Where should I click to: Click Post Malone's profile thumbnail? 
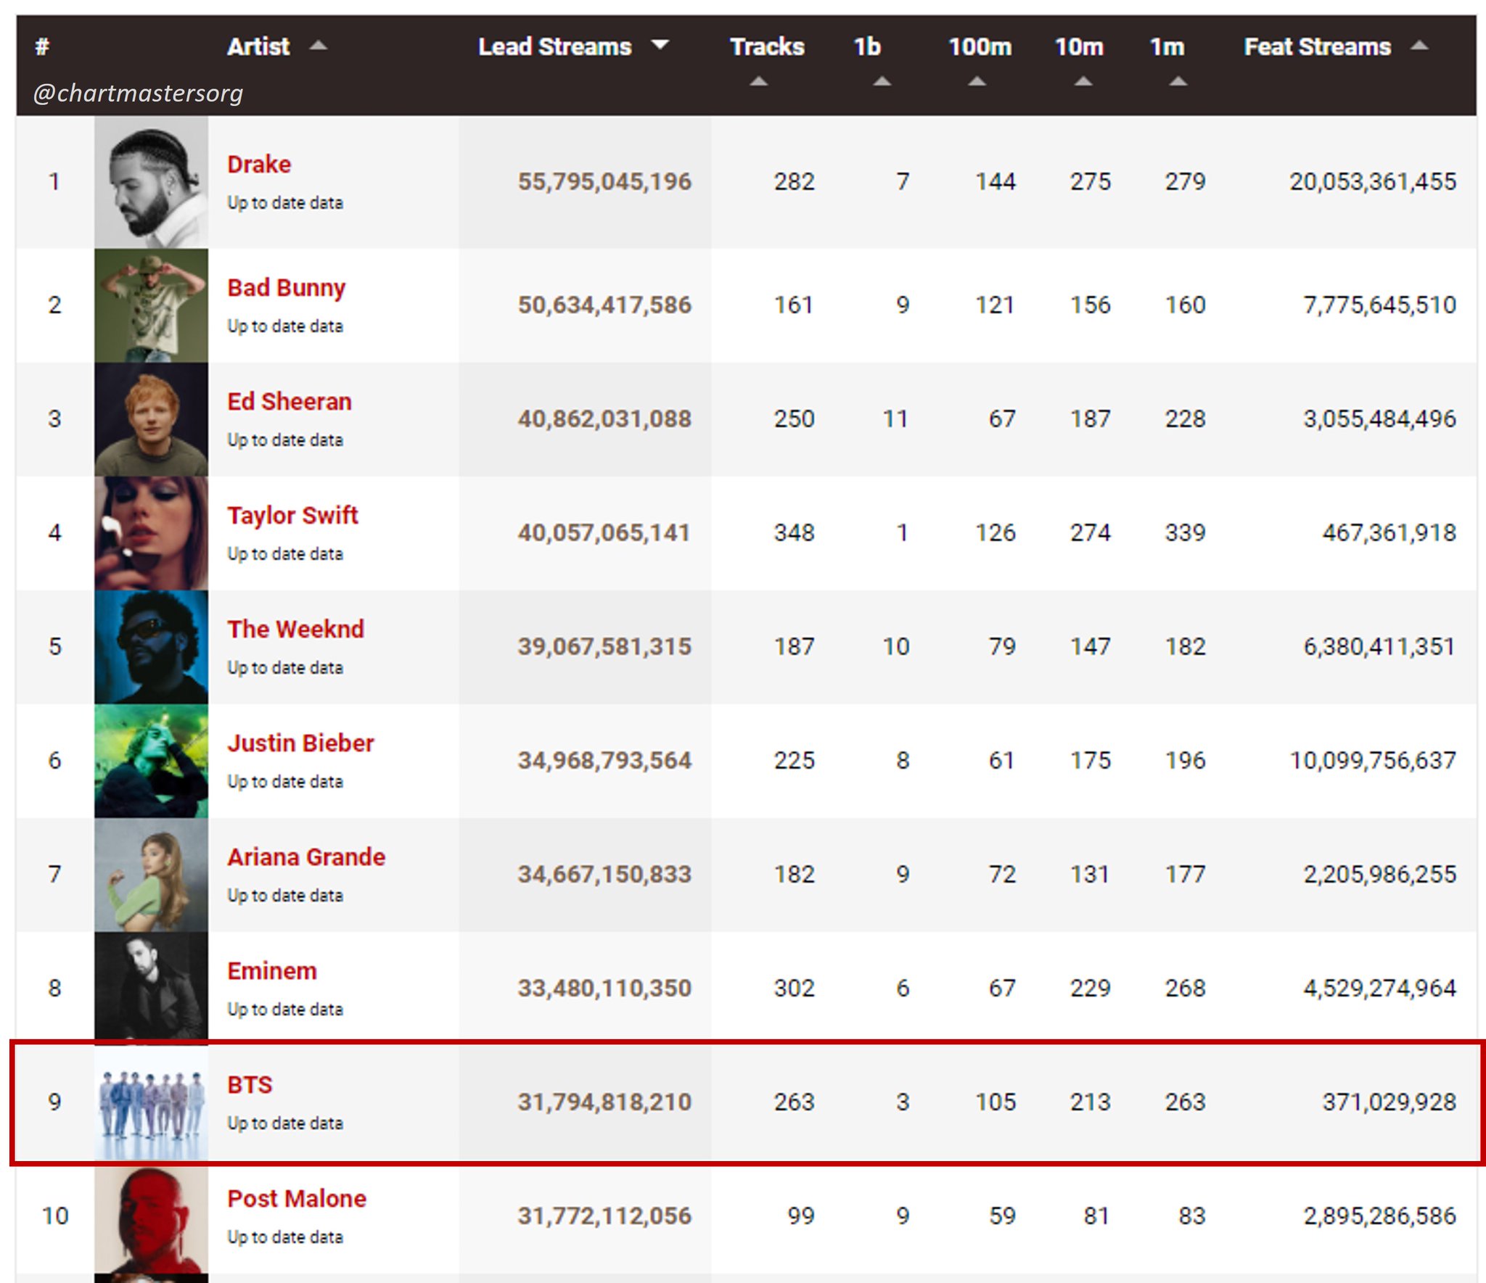click(151, 1217)
